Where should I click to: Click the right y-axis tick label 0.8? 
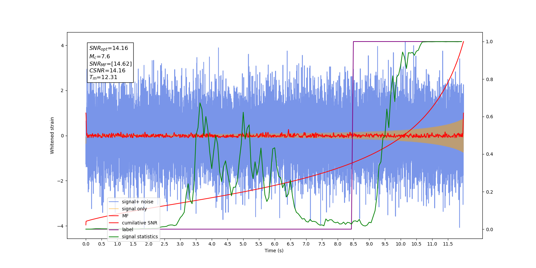pos(489,79)
